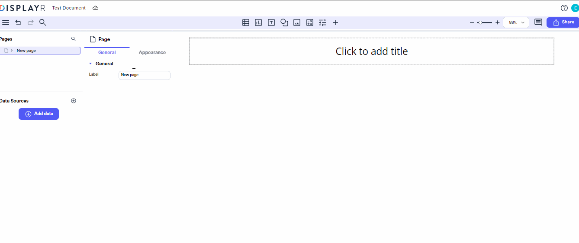579x243 pixels.
Task: Insert an image
Action: 297,22
